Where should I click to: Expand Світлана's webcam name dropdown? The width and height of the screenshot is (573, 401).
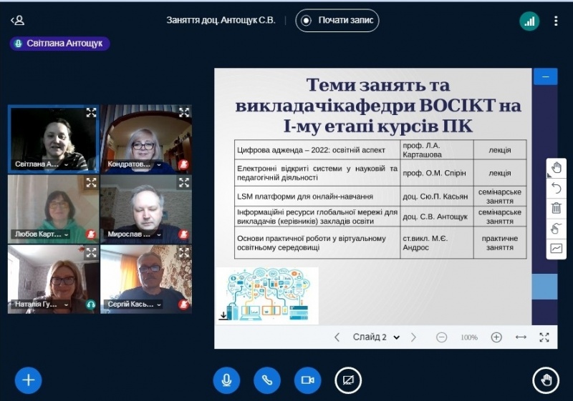66,164
